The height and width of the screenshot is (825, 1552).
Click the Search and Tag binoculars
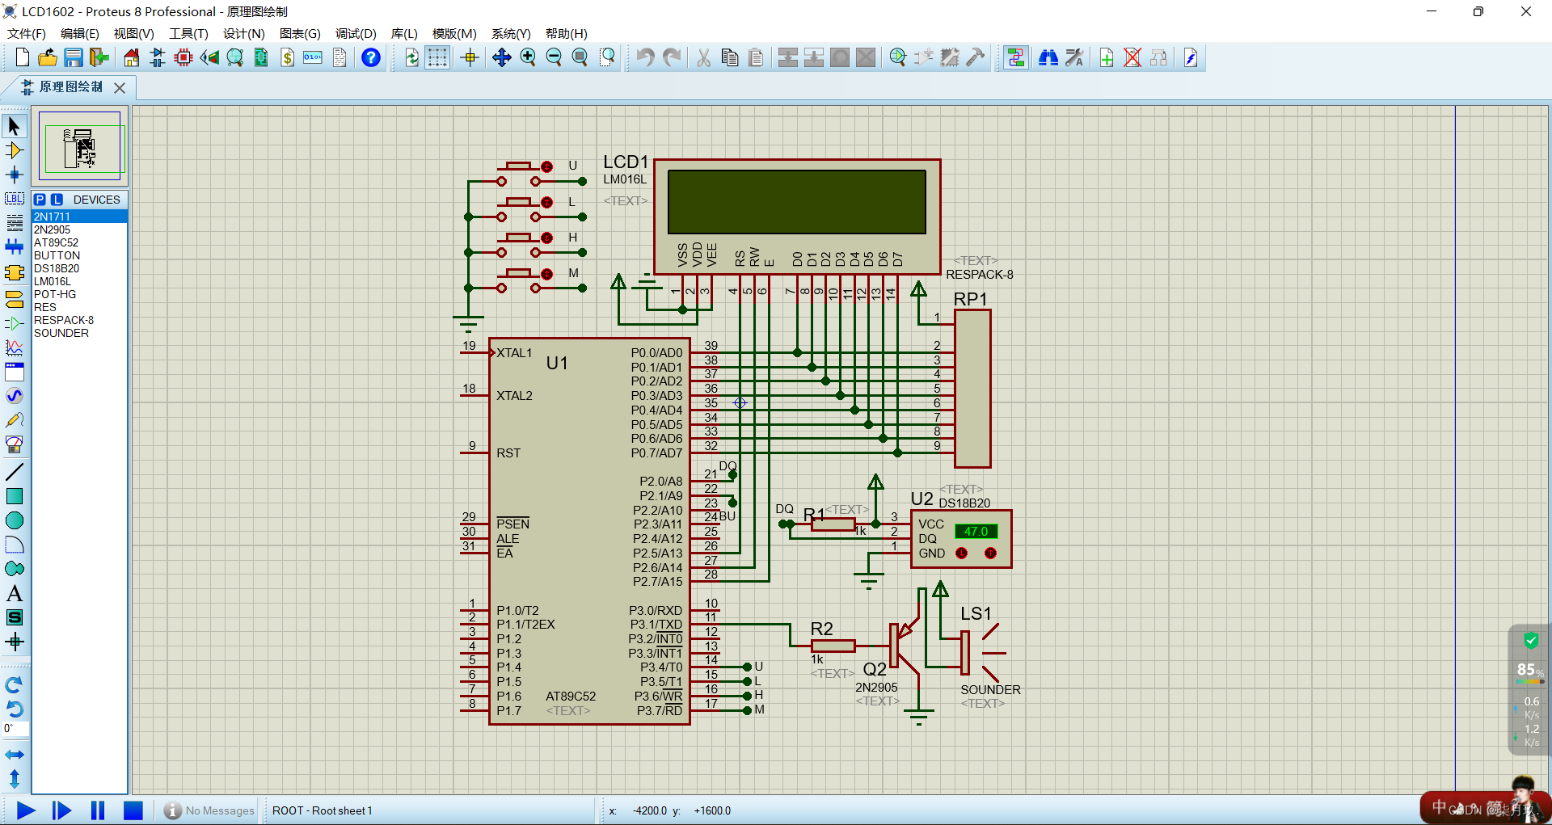tap(1048, 57)
